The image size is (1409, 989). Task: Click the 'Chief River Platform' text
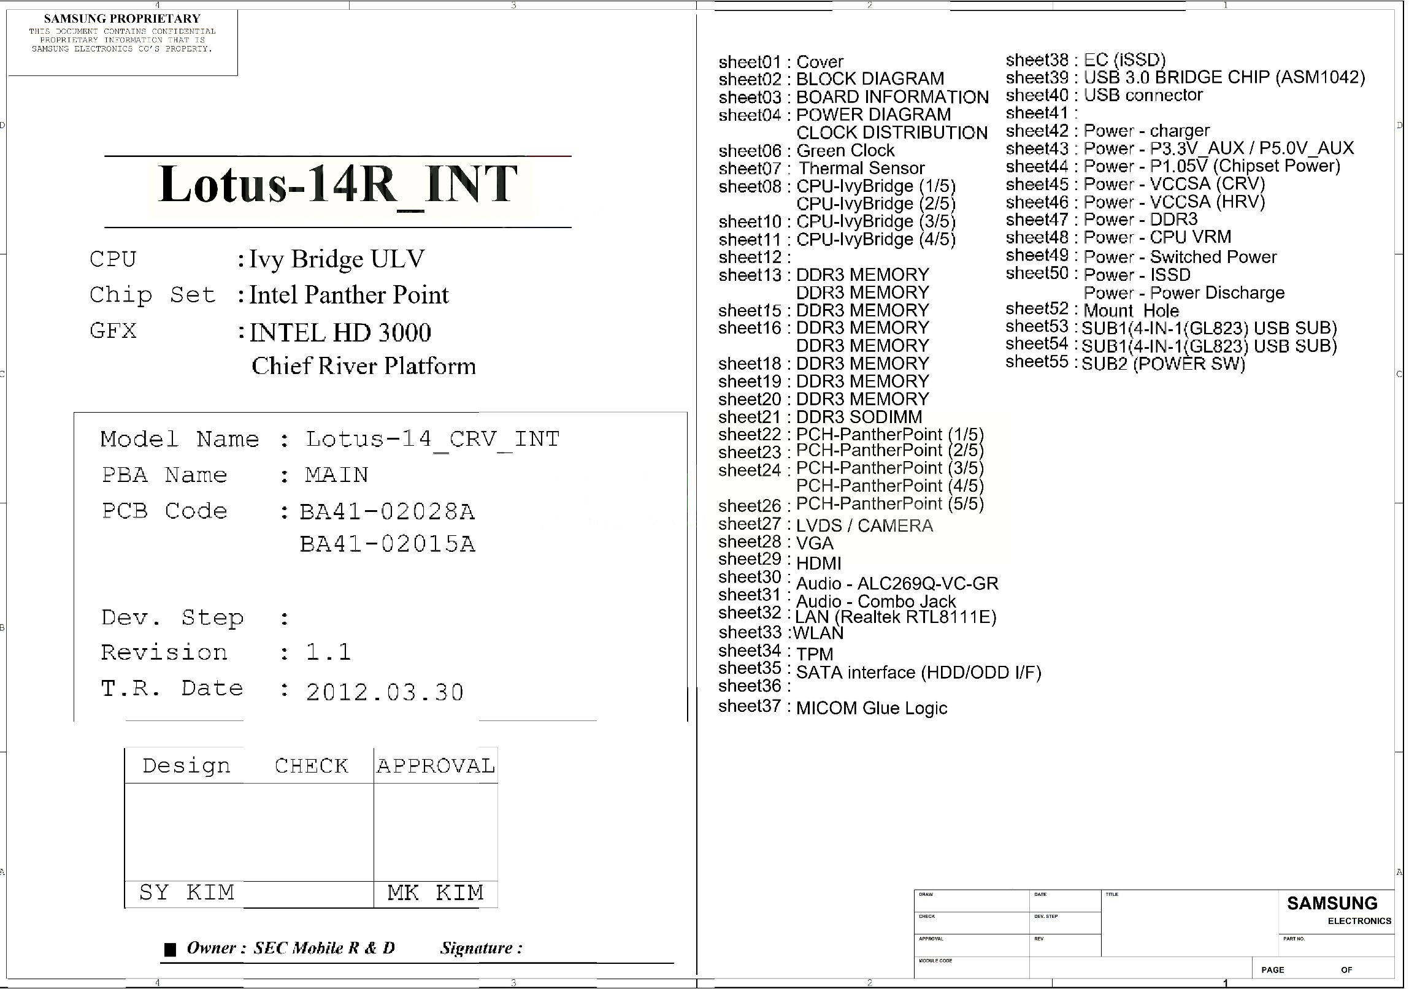coord(364,366)
